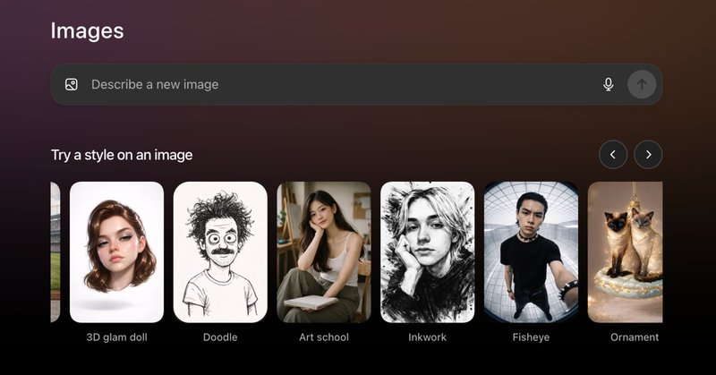Screen dimensions: 716x375
Task: Click the '3D glam doll' label
Action: click(117, 337)
